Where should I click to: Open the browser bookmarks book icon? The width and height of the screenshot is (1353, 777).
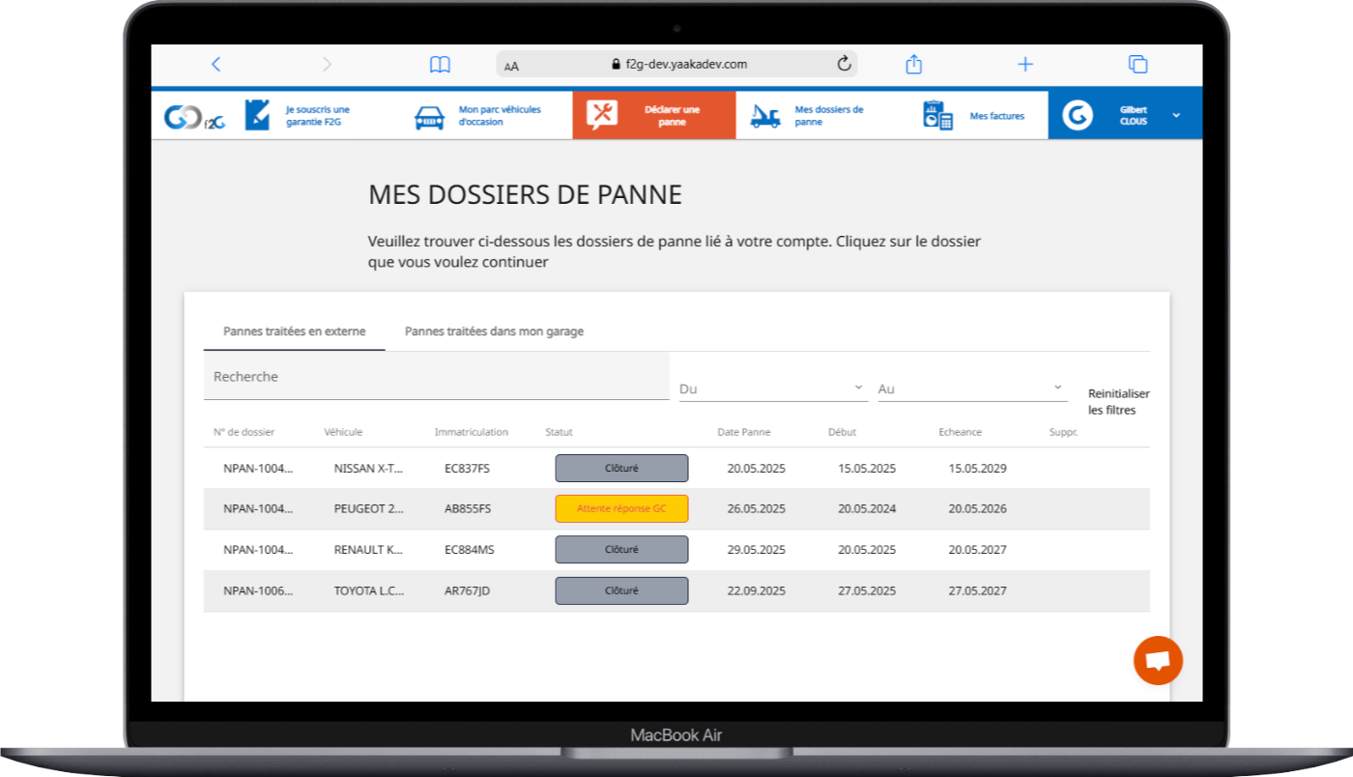pos(440,65)
